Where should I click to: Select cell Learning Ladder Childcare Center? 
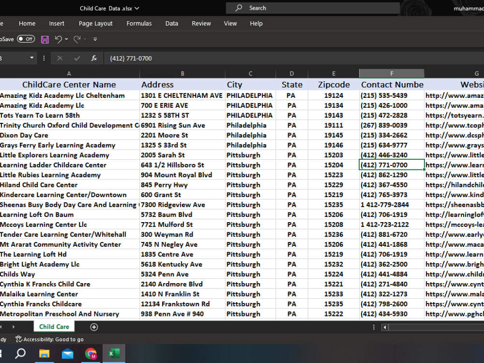69,165
